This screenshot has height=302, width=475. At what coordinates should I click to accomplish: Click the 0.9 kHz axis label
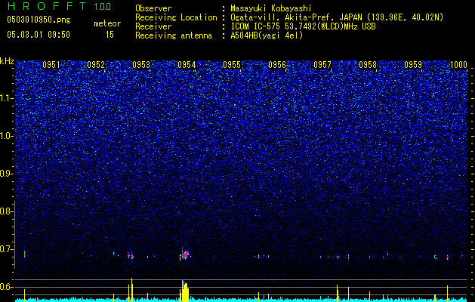(x=6, y=174)
